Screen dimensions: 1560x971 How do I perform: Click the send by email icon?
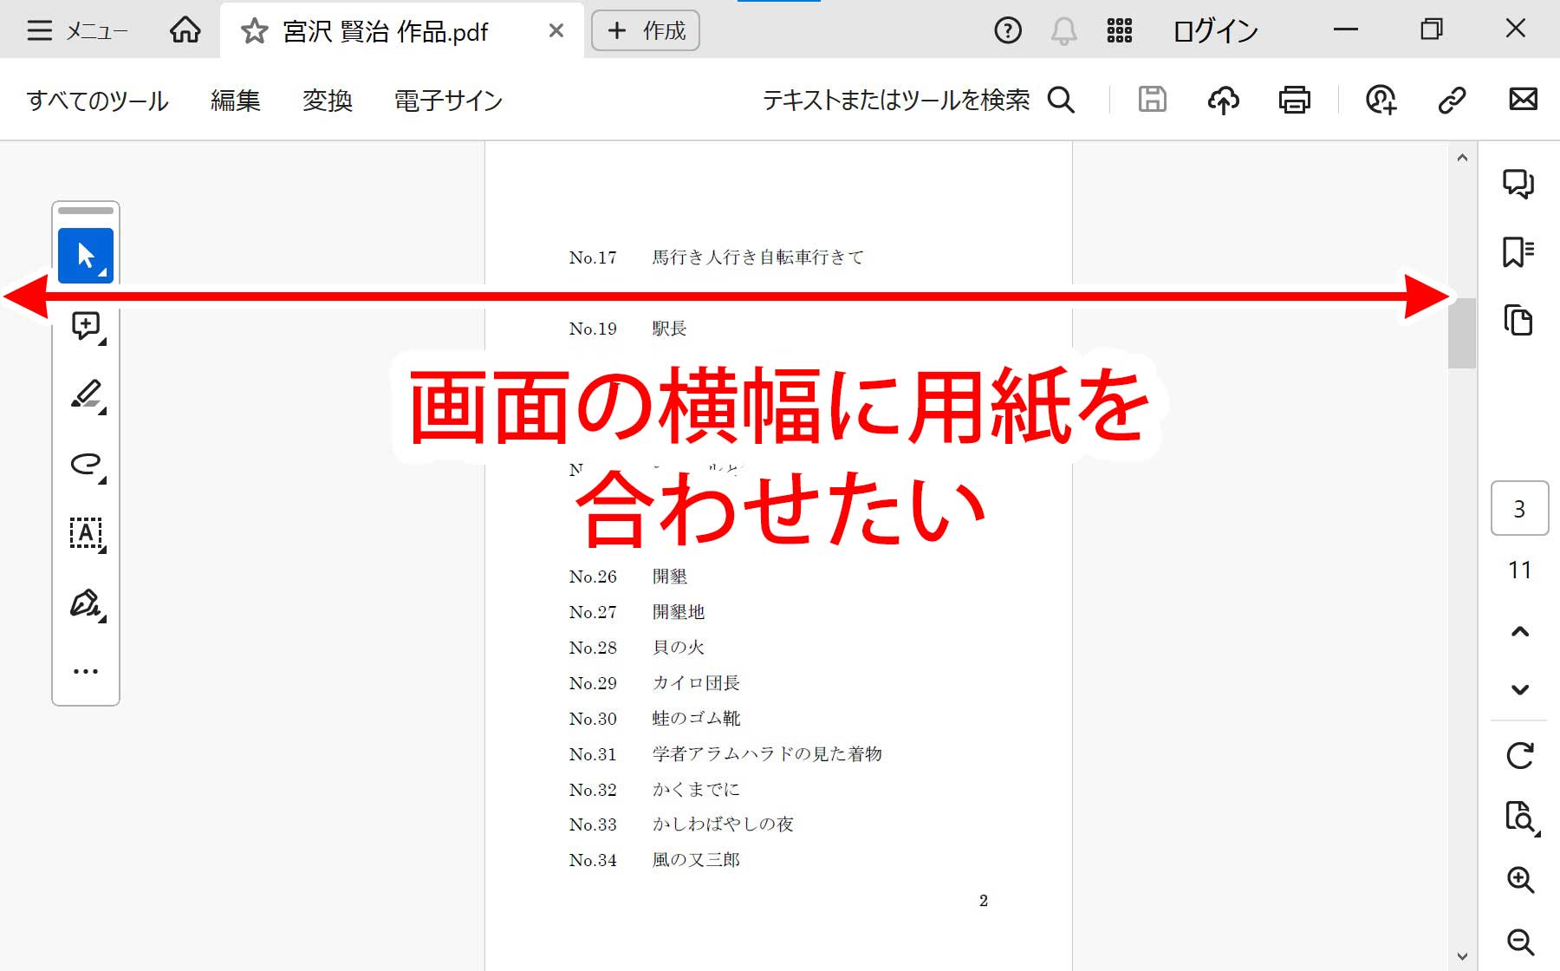pyautogui.click(x=1523, y=100)
